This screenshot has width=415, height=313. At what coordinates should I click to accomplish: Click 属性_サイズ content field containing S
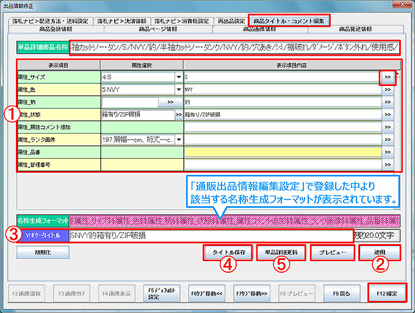(x=283, y=77)
